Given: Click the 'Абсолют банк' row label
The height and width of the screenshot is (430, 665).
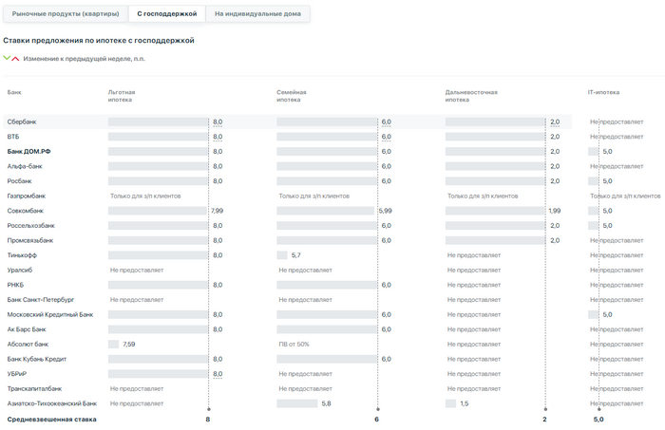Looking at the screenshot, I should click(28, 344).
